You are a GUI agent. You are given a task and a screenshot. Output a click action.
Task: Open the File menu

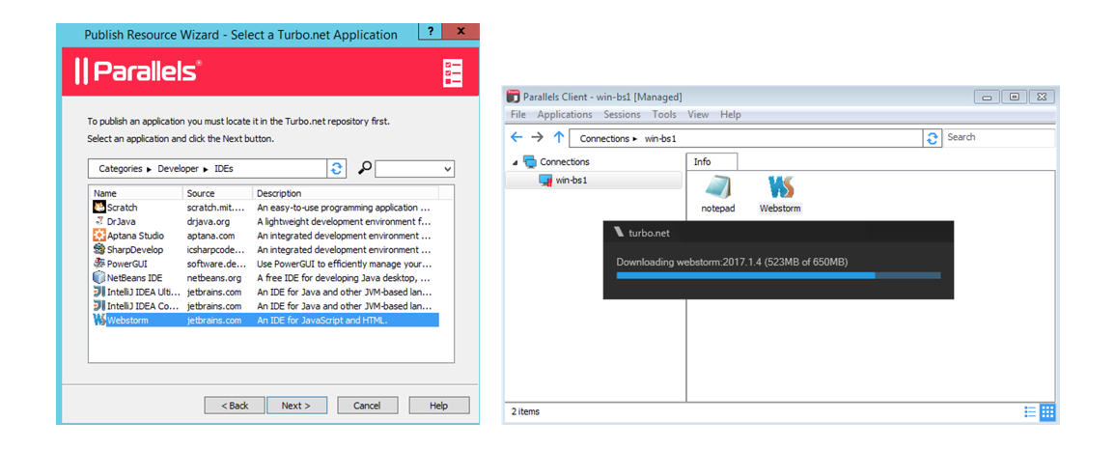point(518,114)
